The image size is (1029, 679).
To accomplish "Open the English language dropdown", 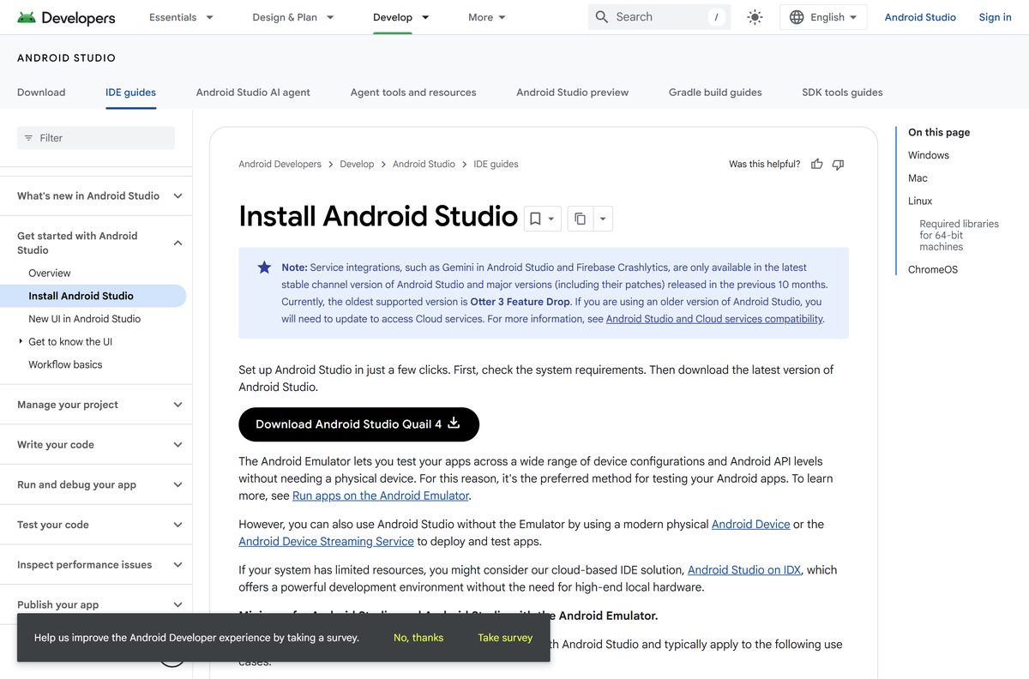I will pos(823,17).
